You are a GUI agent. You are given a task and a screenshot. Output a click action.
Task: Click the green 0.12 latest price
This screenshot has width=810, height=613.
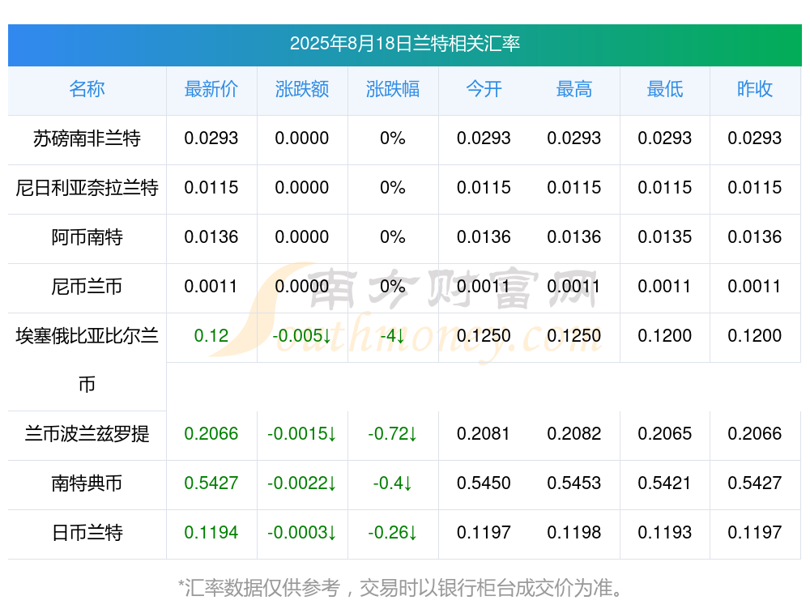tap(211, 336)
